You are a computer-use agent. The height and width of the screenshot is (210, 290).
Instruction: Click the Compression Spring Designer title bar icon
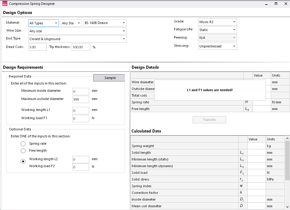5,4
